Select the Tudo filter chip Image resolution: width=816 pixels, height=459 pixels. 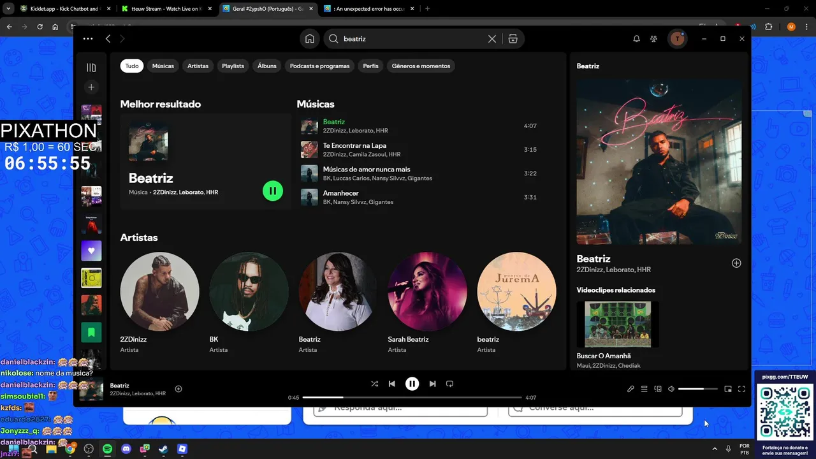coord(132,66)
